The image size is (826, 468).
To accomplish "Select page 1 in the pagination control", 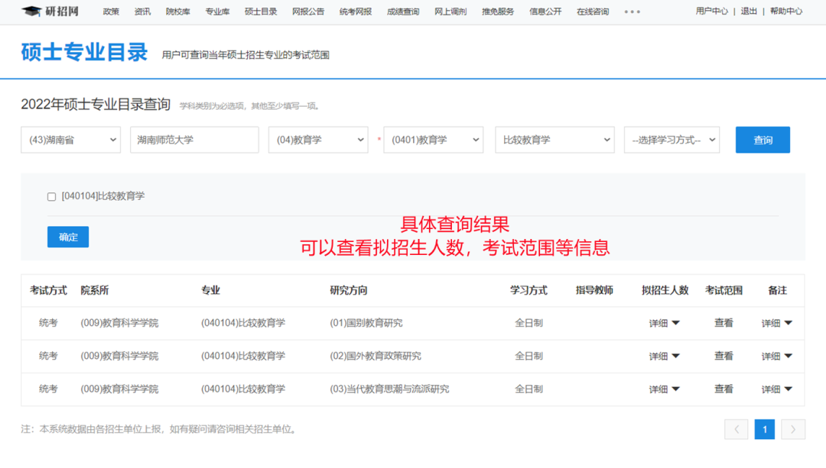I will pos(765,429).
